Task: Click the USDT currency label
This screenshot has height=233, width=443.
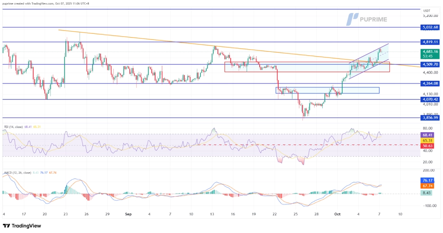Action: pos(427,11)
